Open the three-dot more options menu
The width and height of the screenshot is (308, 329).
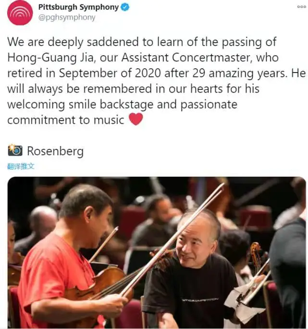coord(301,7)
